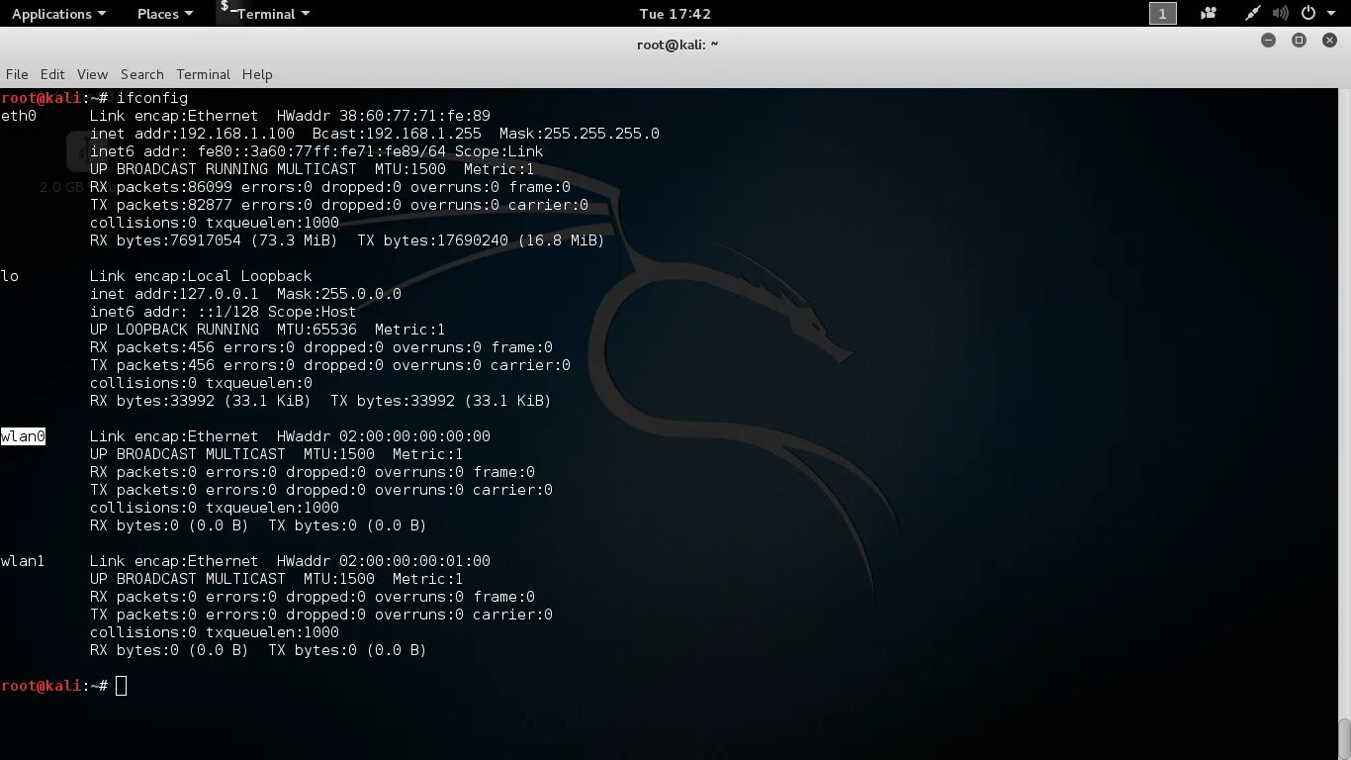Maximize the terminal window
The image size is (1351, 760).
(x=1300, y=41)
